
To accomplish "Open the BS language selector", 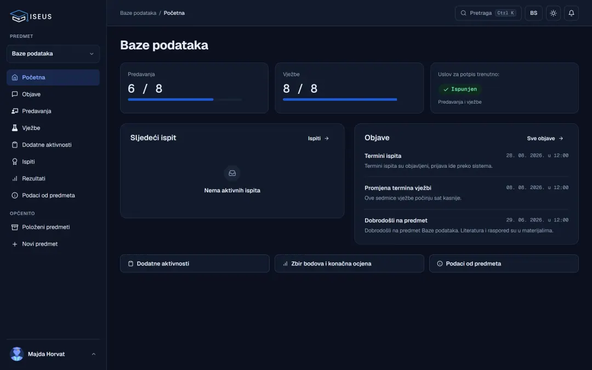I will 533,13.
